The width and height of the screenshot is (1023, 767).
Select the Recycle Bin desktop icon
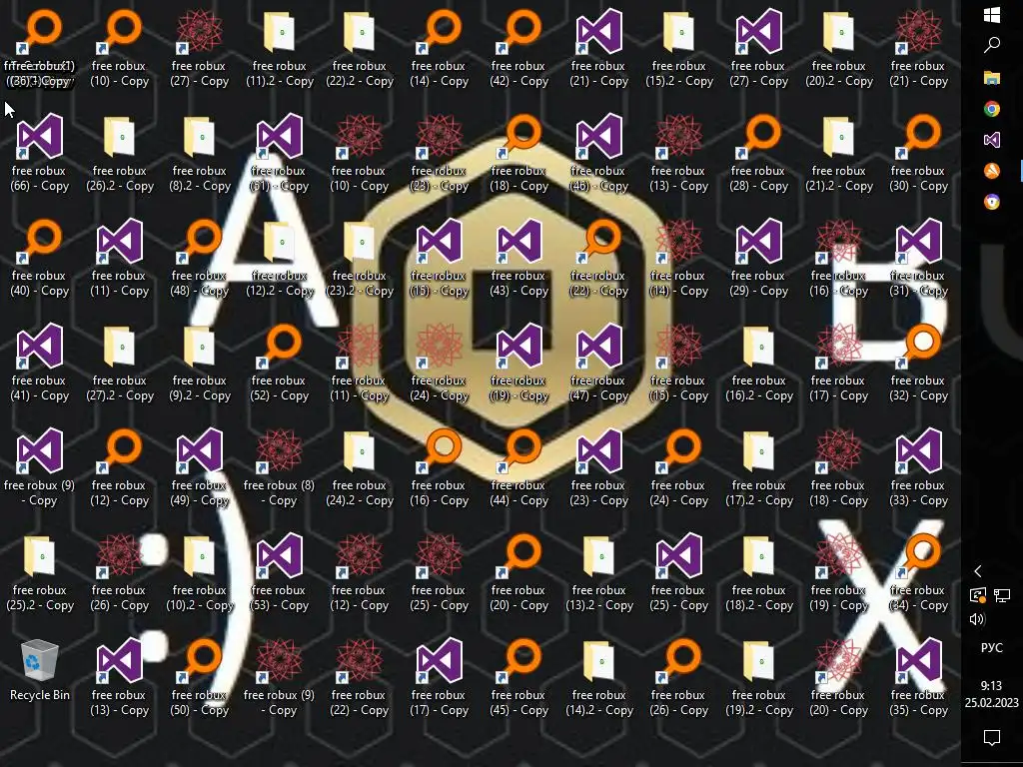point(40,670)
